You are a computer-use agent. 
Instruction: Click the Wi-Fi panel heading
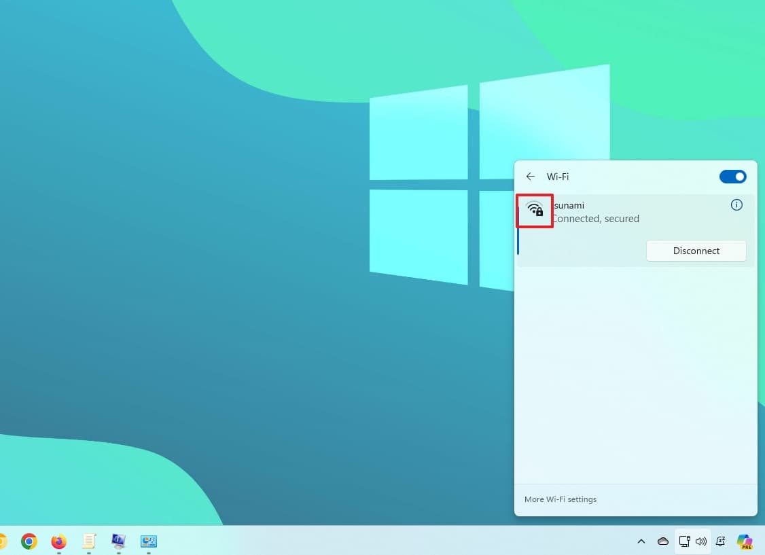[x=558, y=177]
